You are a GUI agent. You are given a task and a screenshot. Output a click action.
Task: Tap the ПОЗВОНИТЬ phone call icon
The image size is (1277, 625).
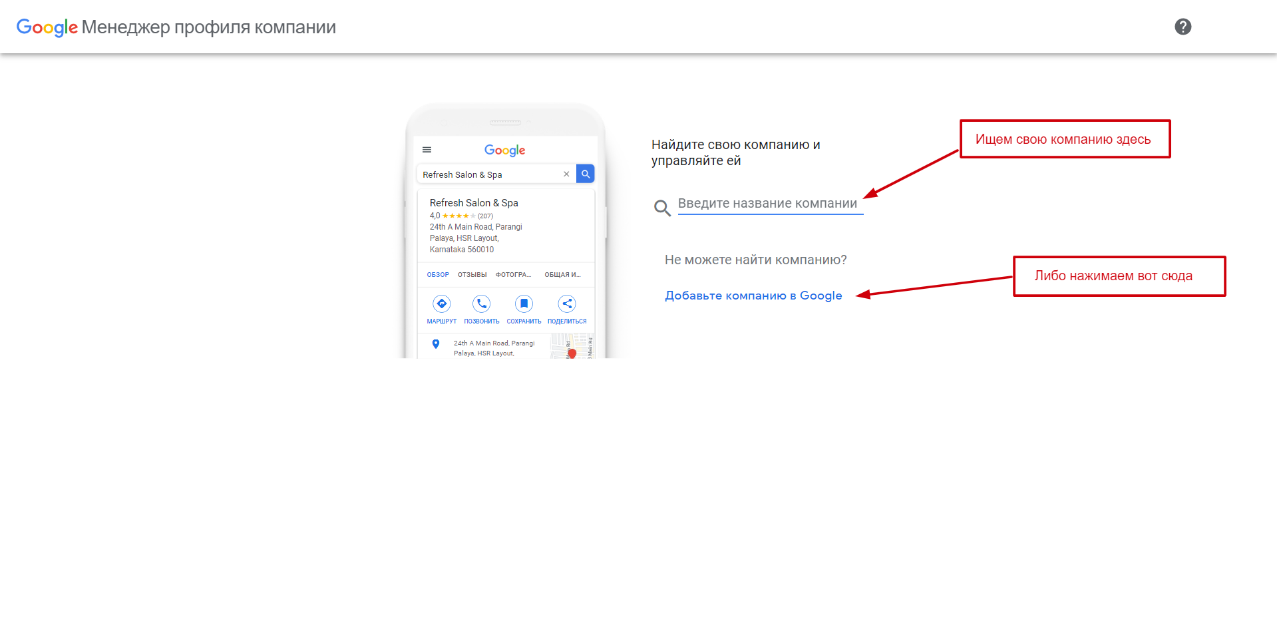(482, 304)
